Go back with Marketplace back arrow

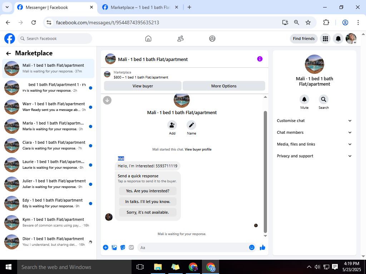tap(9, 54)
